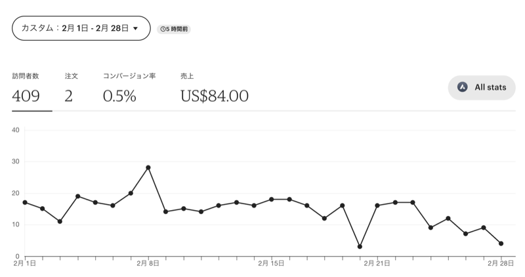Screen dimensions: 525x277
Task: Click the data point just before the 2月 8日 peak
Action: click(x=131, y=193)
